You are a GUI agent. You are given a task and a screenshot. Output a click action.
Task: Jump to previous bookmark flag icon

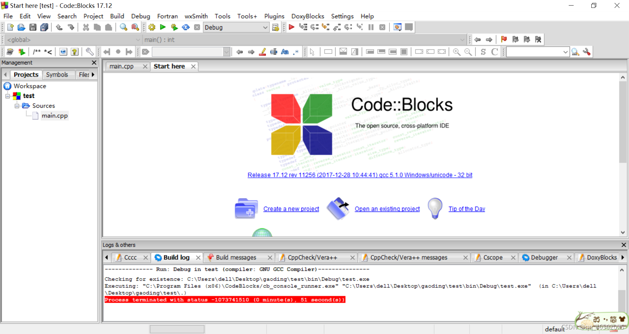(x=515, y=40)
